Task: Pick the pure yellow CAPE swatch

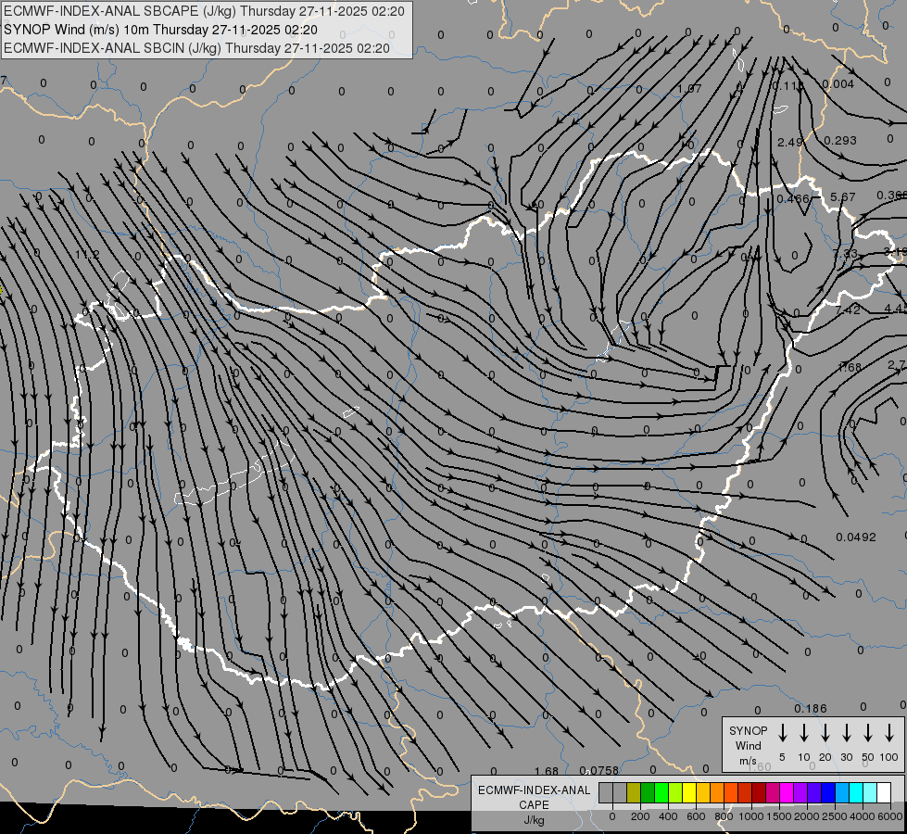Action: 689,792
